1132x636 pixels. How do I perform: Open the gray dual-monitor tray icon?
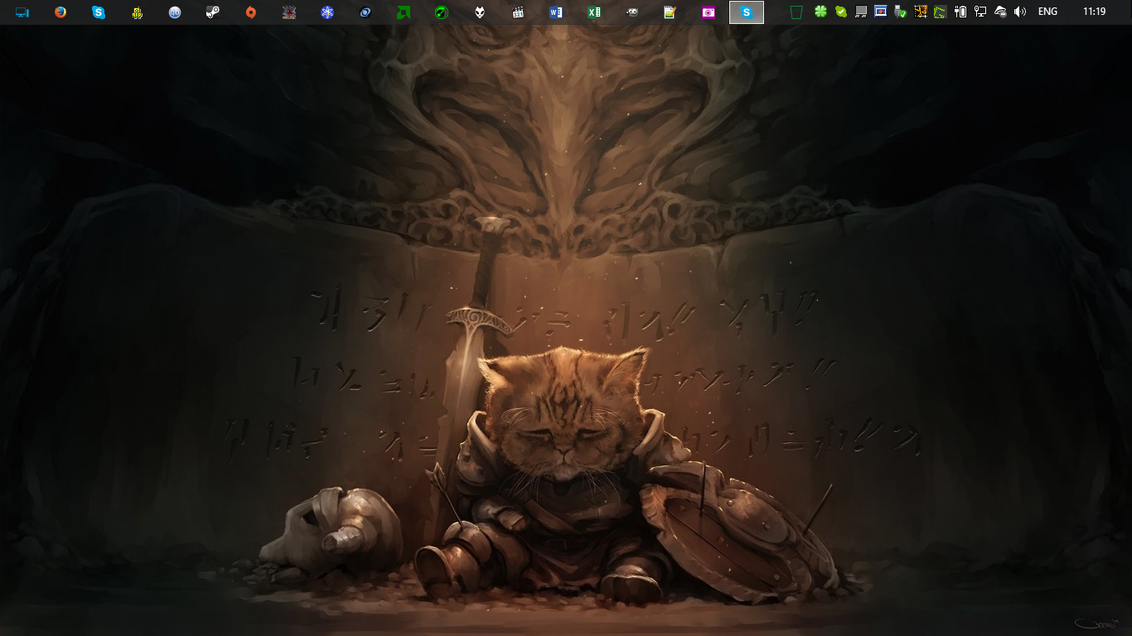click(x=861, y=12)
